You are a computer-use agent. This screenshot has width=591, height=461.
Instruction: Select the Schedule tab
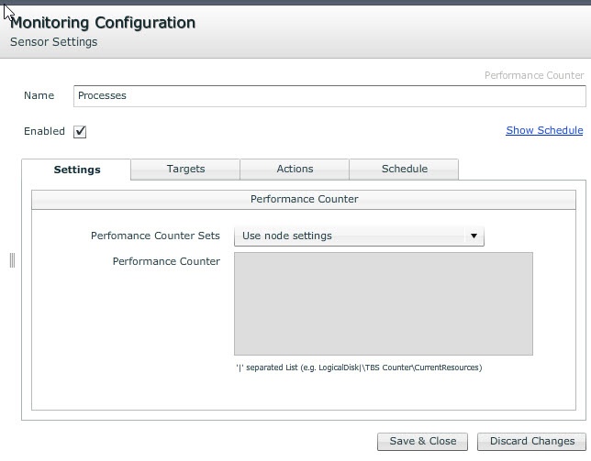pos(404,169)
